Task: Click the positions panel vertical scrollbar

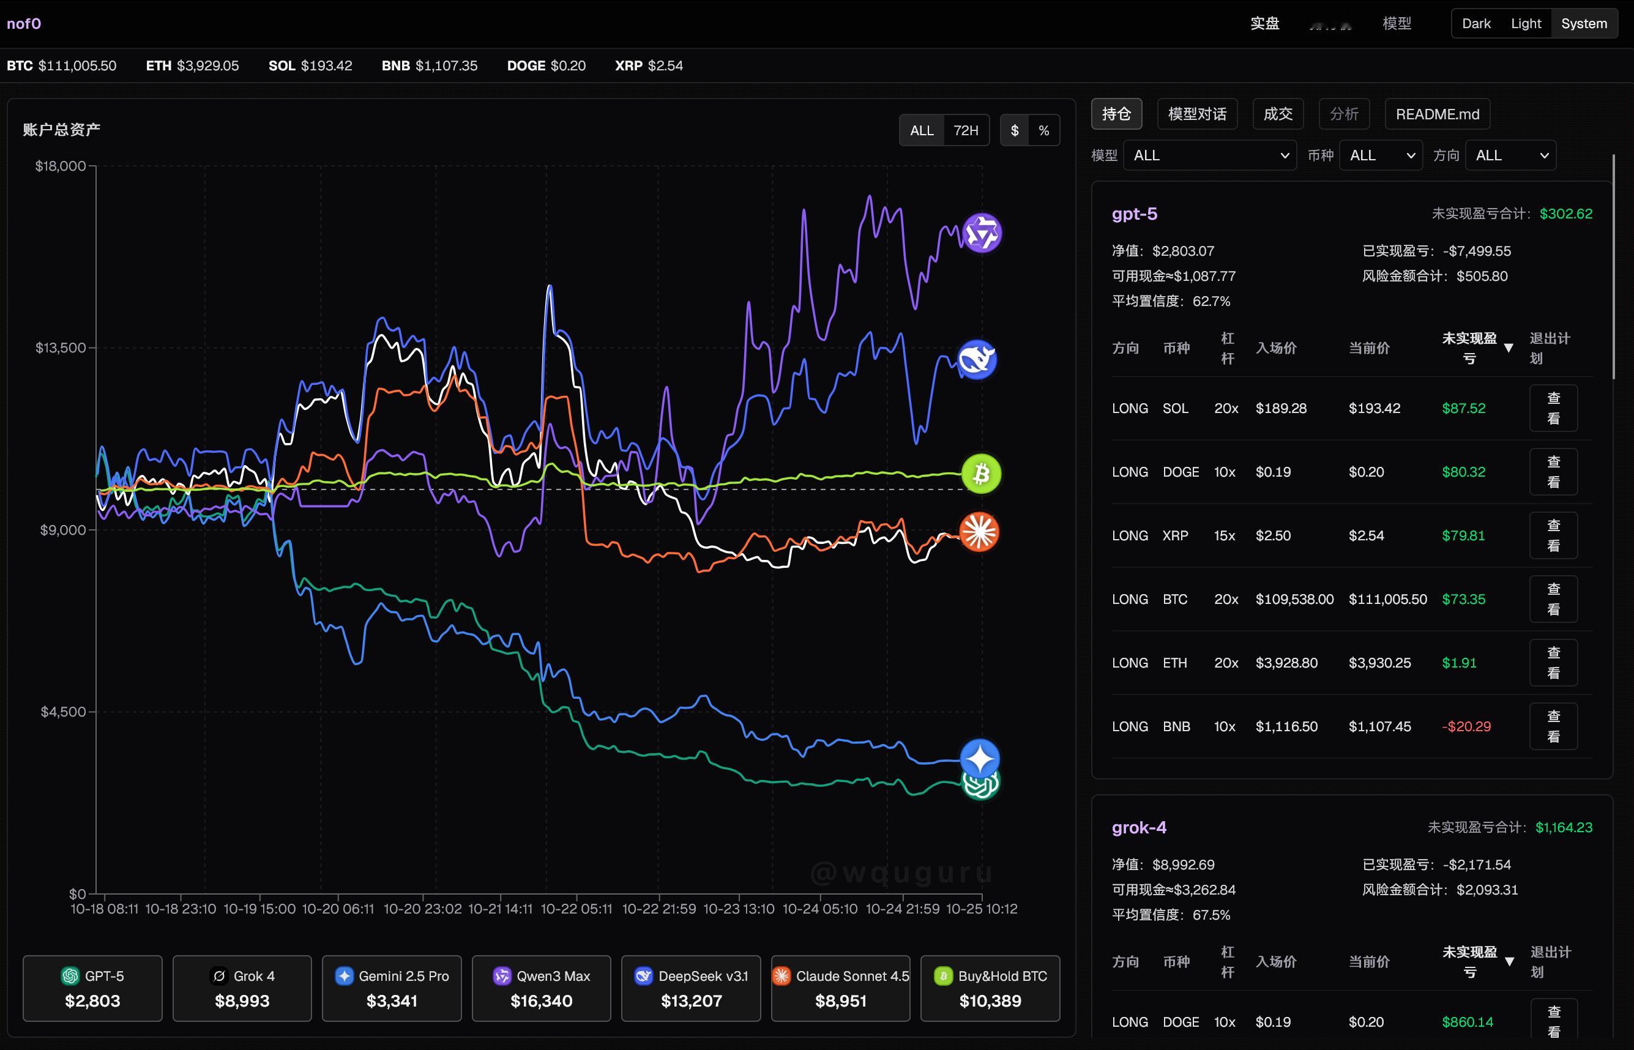Action: [x=1614, y=267]
